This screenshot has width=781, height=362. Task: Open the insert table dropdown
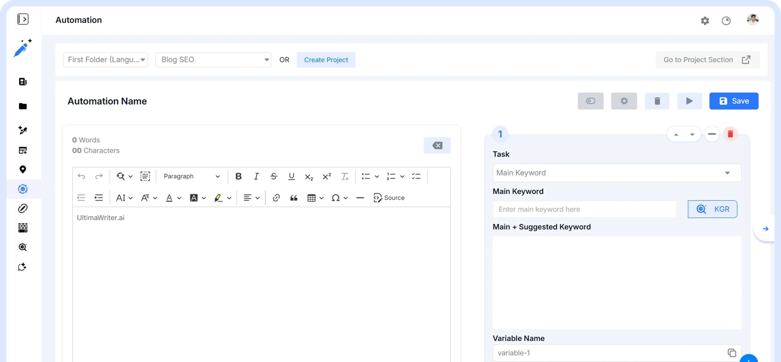[x=315, y=198]
